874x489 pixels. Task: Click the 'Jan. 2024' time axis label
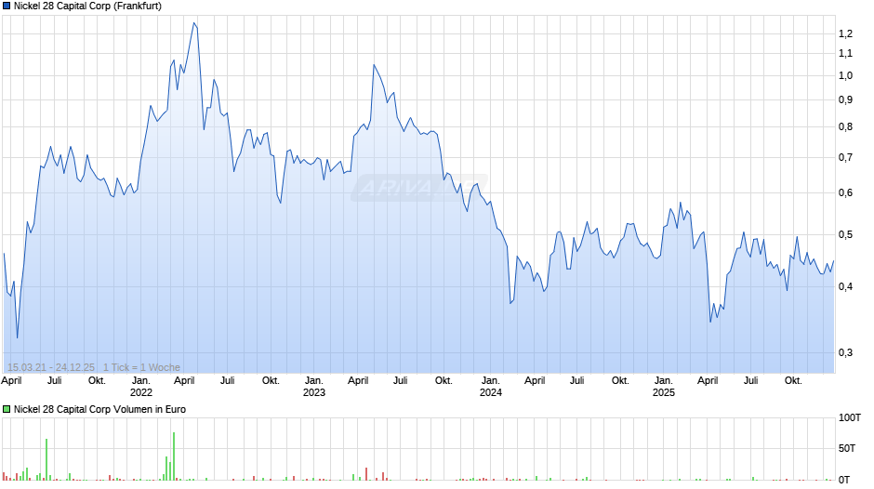(x=491, y=387)
